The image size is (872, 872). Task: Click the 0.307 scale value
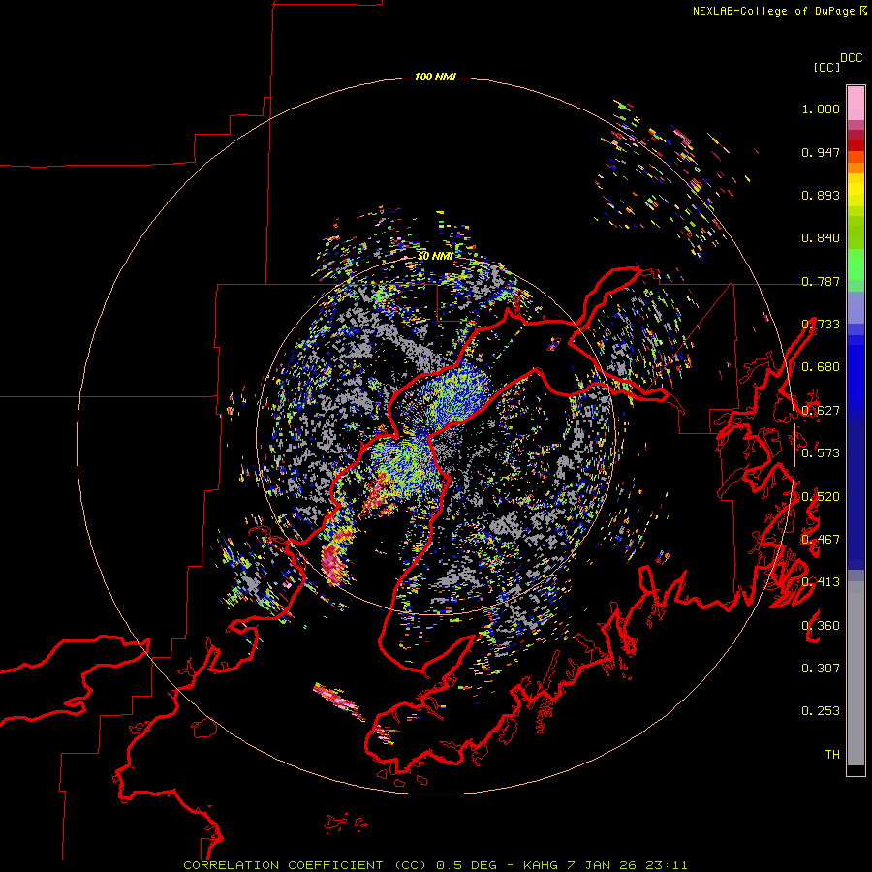tap(821, 669)
